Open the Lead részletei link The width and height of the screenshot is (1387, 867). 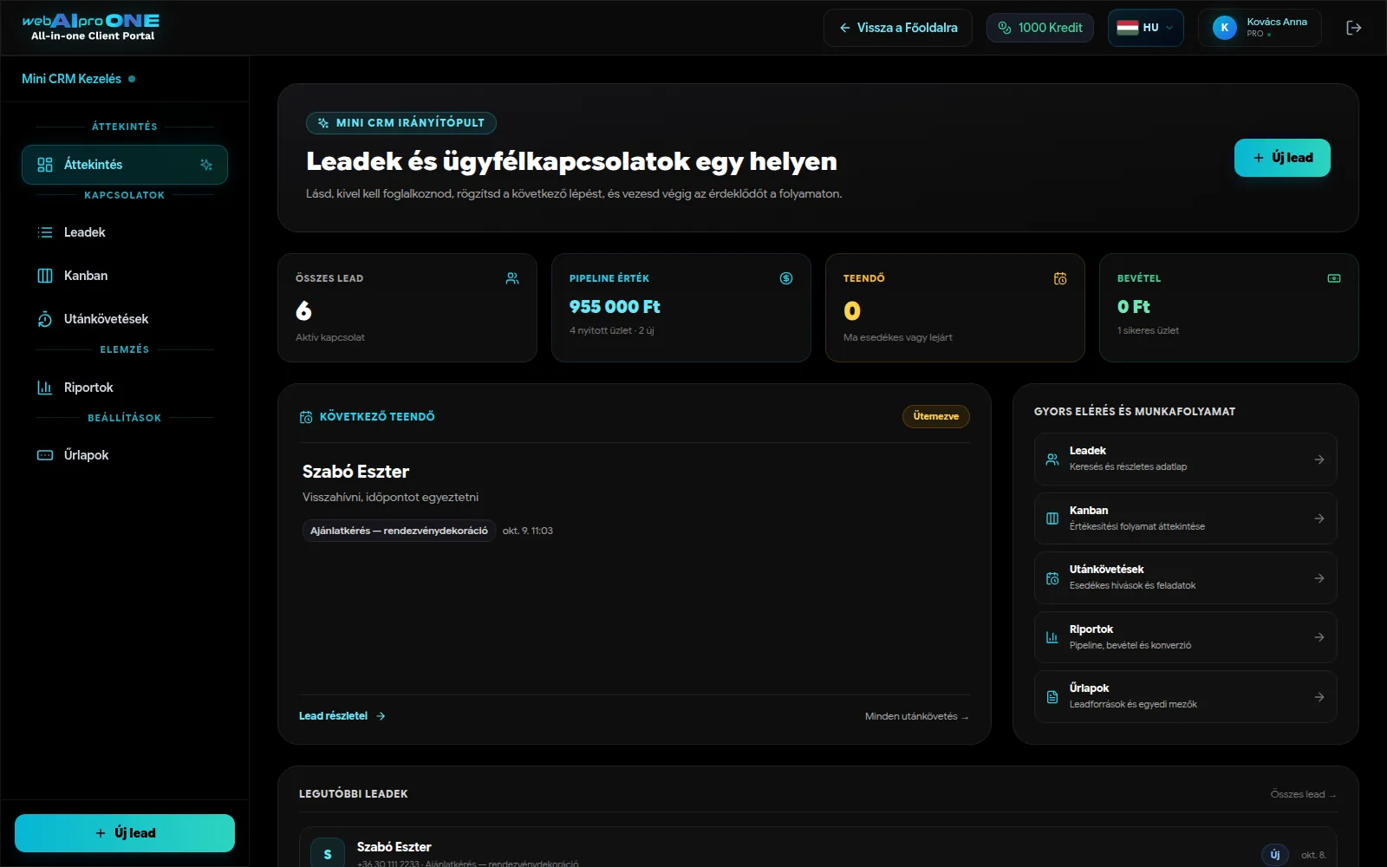point(342,716)
